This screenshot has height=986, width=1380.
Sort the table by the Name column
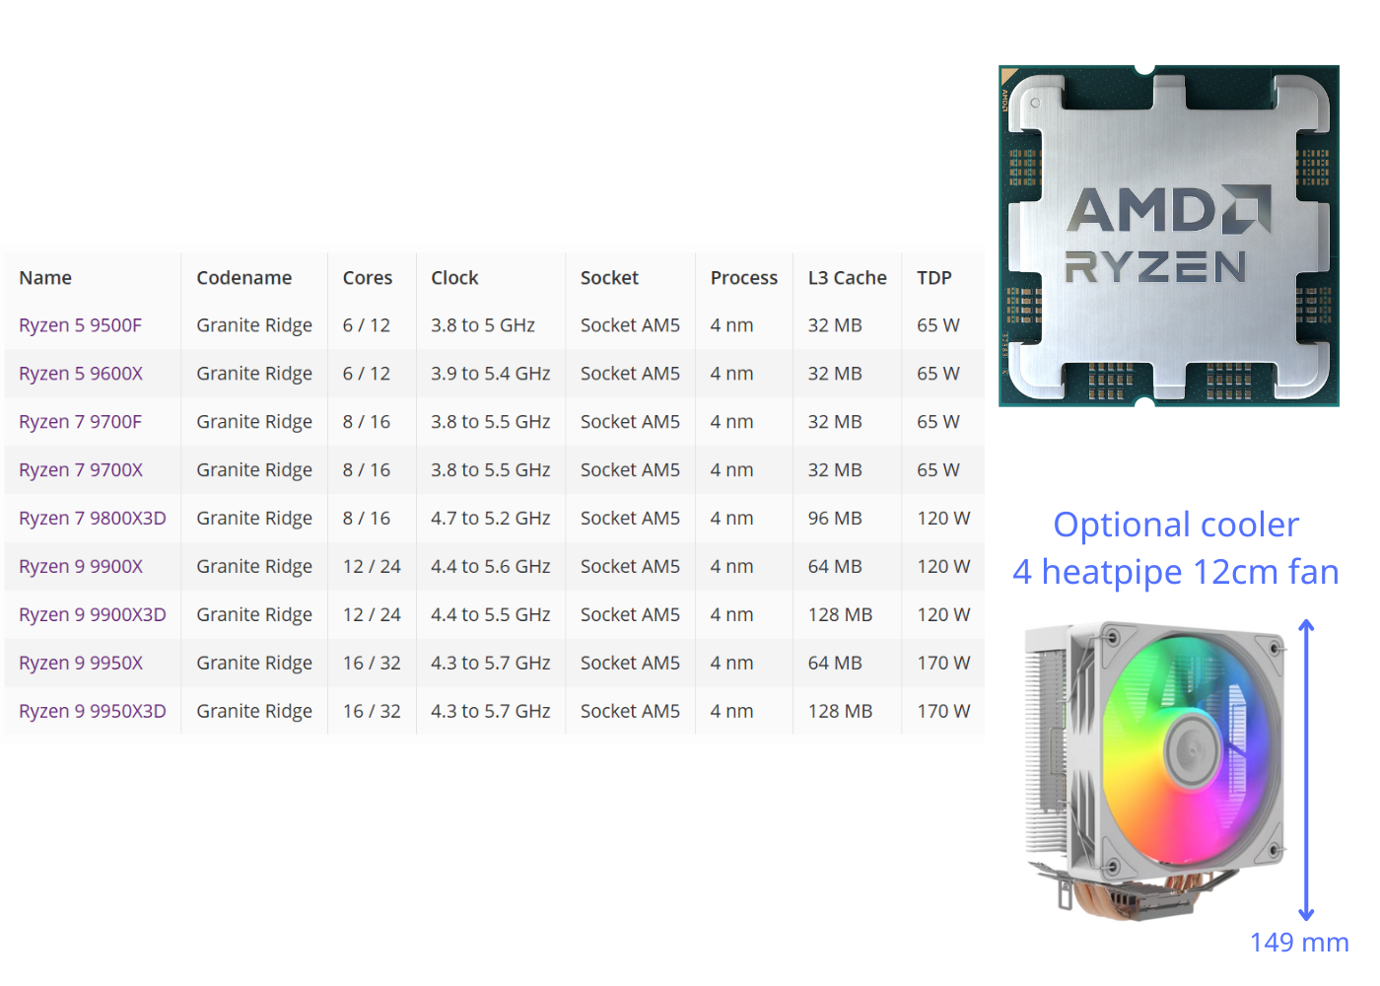click(45, 277)
